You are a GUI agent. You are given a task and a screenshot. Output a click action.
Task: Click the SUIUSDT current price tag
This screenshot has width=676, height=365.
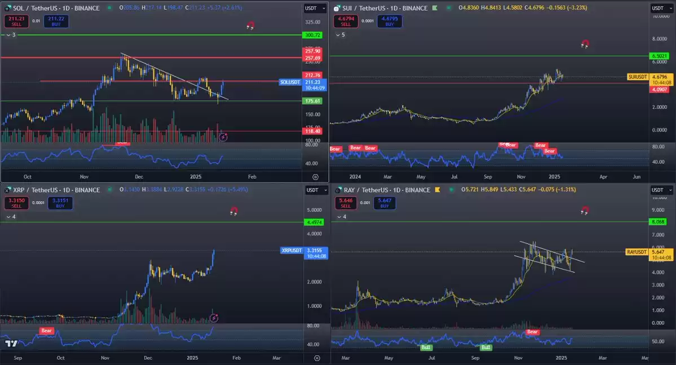[638, 77]
